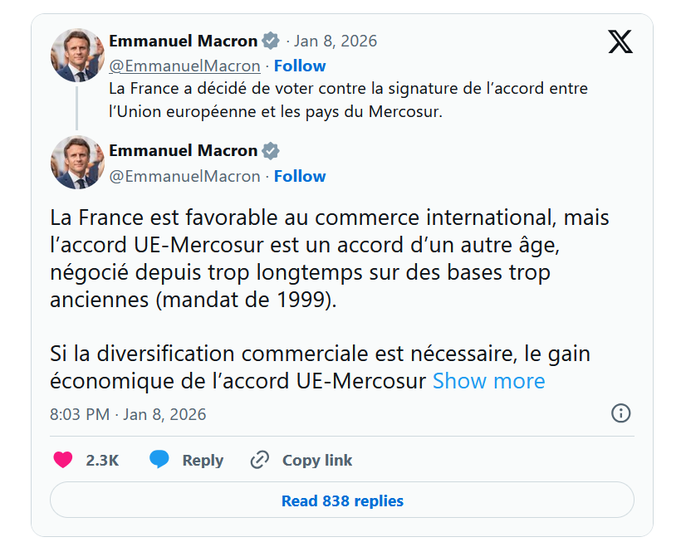Open the tweet info circle icon
This screenshot has height=542, width=686.
click(x=620, y=413)
